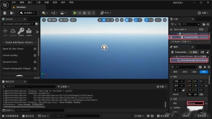Open the blueprints dropdown in toolbar
This screenshot has height=119, width=212.
54,13
